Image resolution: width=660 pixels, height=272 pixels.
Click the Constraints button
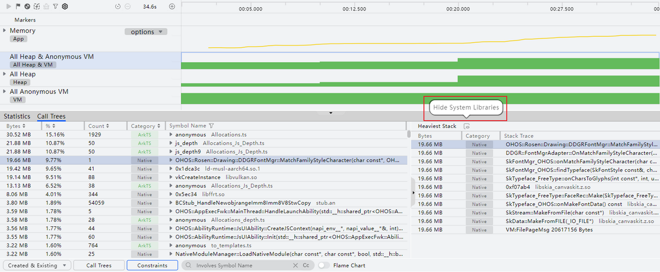point(152,265)
